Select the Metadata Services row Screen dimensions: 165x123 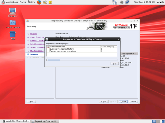82,47
